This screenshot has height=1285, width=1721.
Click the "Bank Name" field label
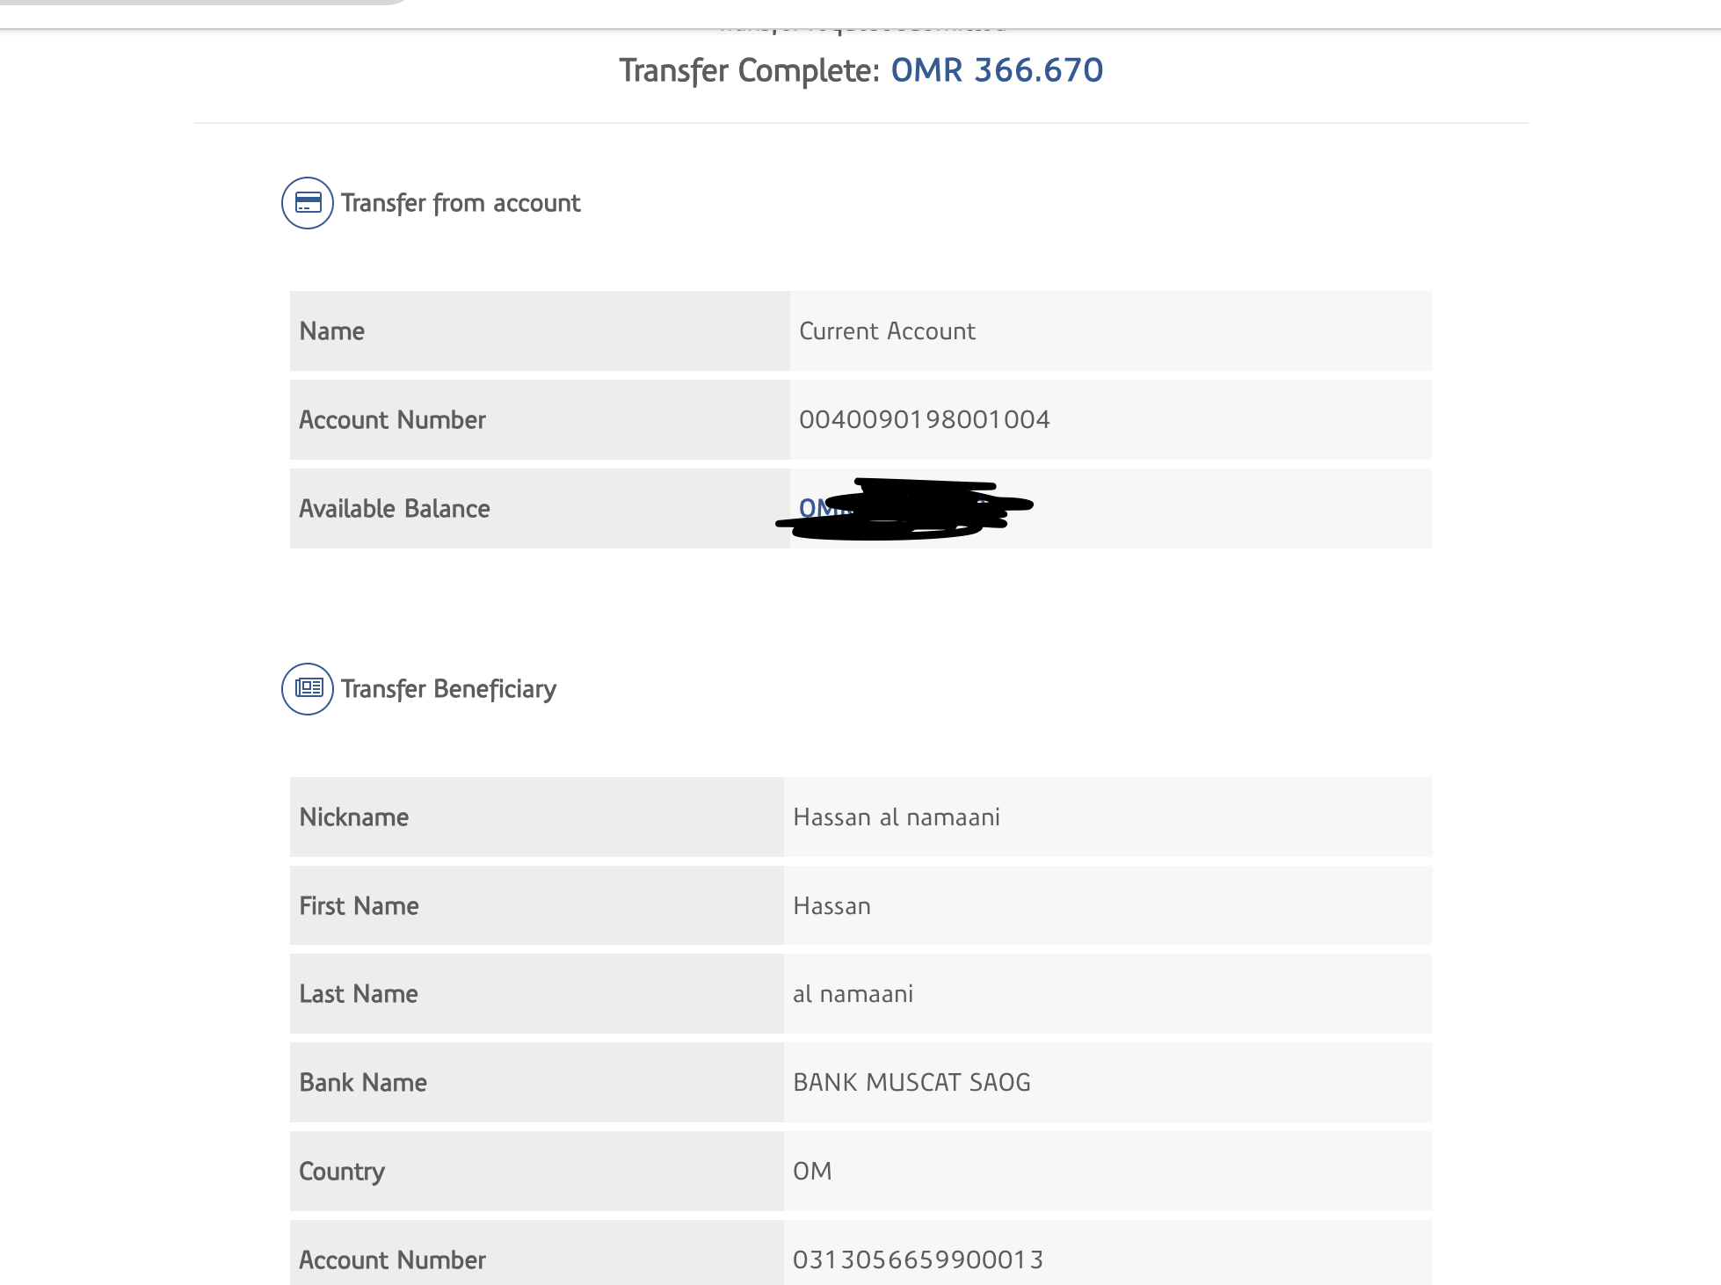(363, 1083)
